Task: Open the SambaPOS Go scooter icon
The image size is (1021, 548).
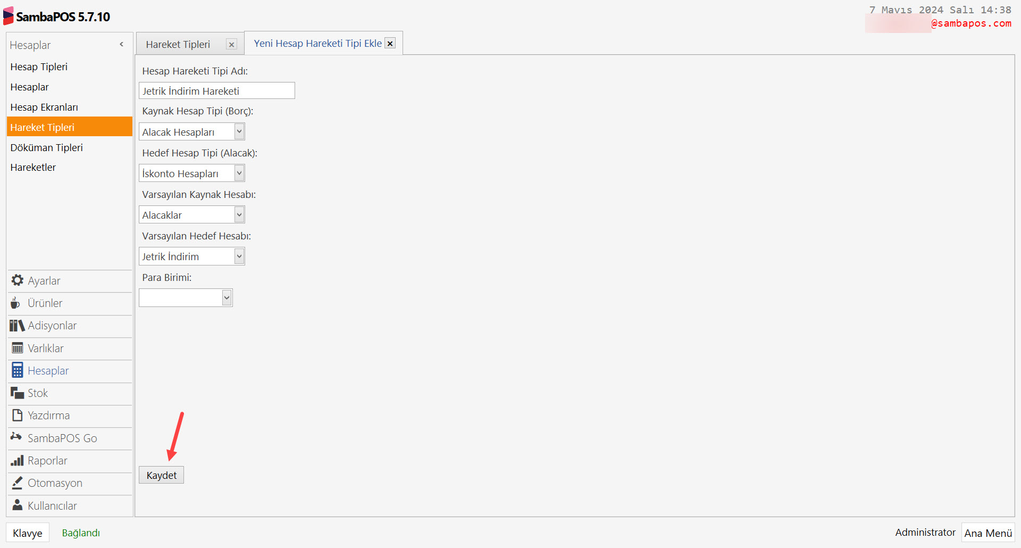Action: [x=16, y=437]
